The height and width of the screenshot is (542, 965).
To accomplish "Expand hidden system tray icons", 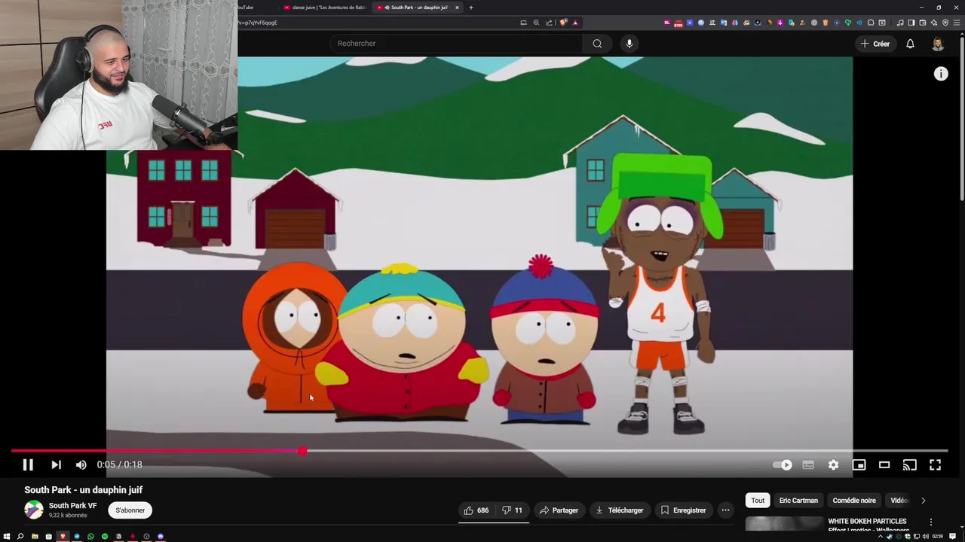I will (880, 537).
